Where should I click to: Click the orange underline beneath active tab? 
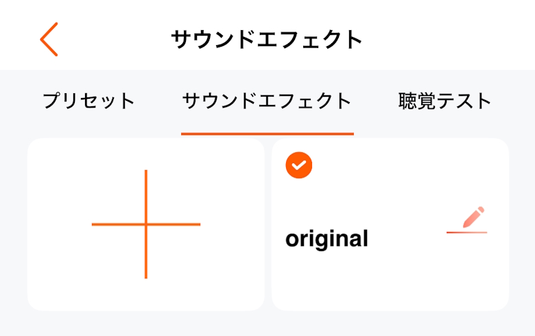point(267,134)
